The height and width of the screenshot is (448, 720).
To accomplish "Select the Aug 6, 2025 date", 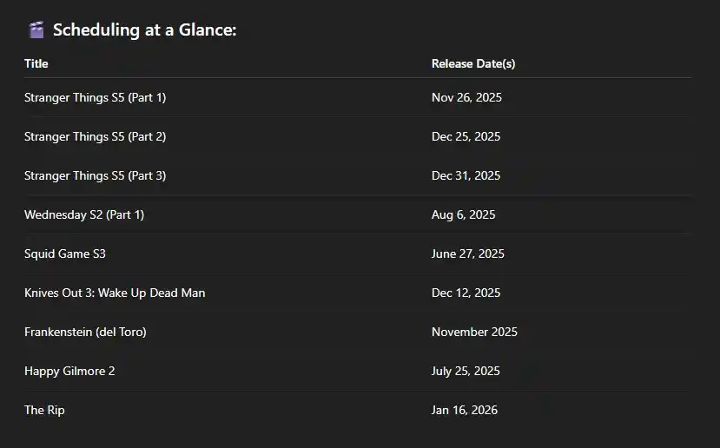I will coord(463,214).
